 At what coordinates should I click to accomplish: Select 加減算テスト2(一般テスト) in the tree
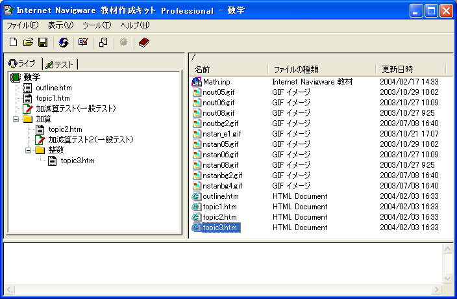click(91, 140)
